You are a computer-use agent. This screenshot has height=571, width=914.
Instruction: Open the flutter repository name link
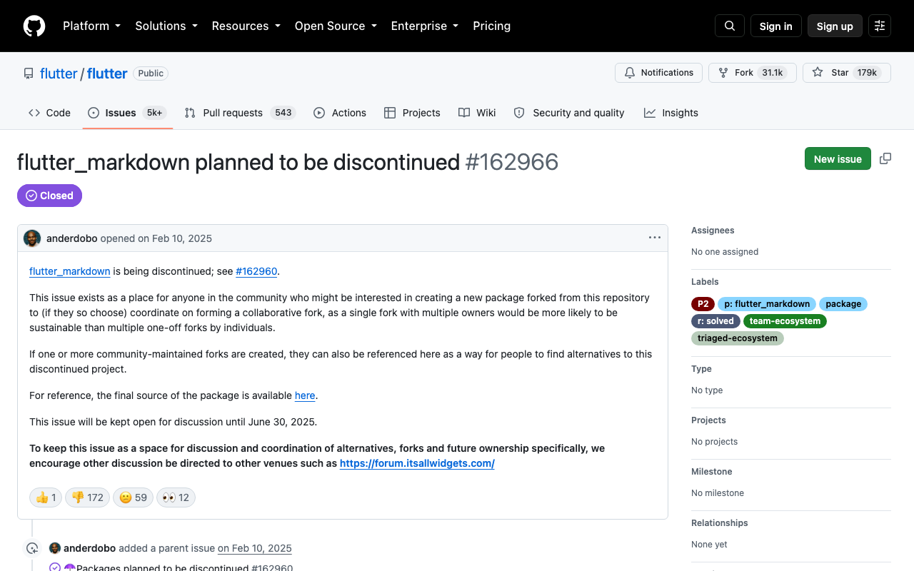click(x=107, y=74)
